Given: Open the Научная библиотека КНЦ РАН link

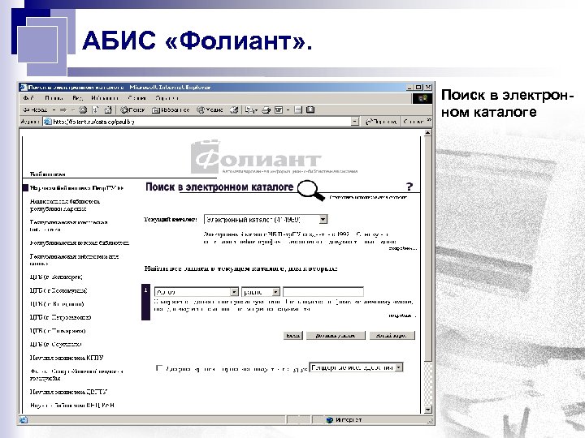Looking at the screenshot, I should pos(72,406).
